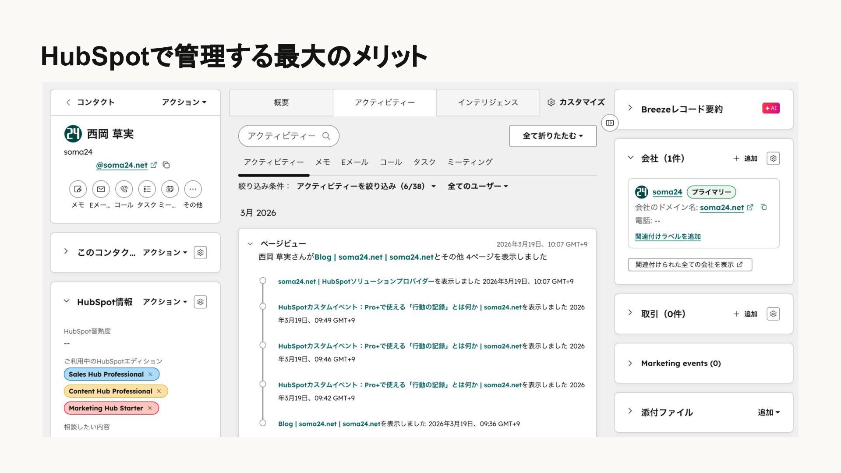This screenshot has height=473, width=841.
Task: Collapse the ページビュー activity entry
Action: 250,244
